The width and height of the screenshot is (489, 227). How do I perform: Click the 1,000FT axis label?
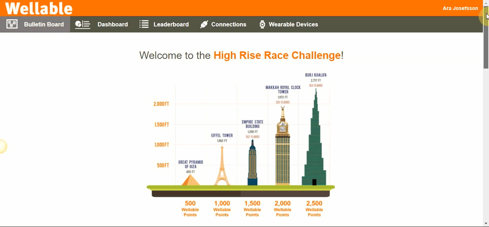[161, 145]
